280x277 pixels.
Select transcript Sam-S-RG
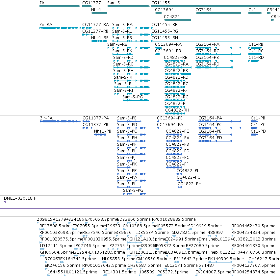pos(136,100)
